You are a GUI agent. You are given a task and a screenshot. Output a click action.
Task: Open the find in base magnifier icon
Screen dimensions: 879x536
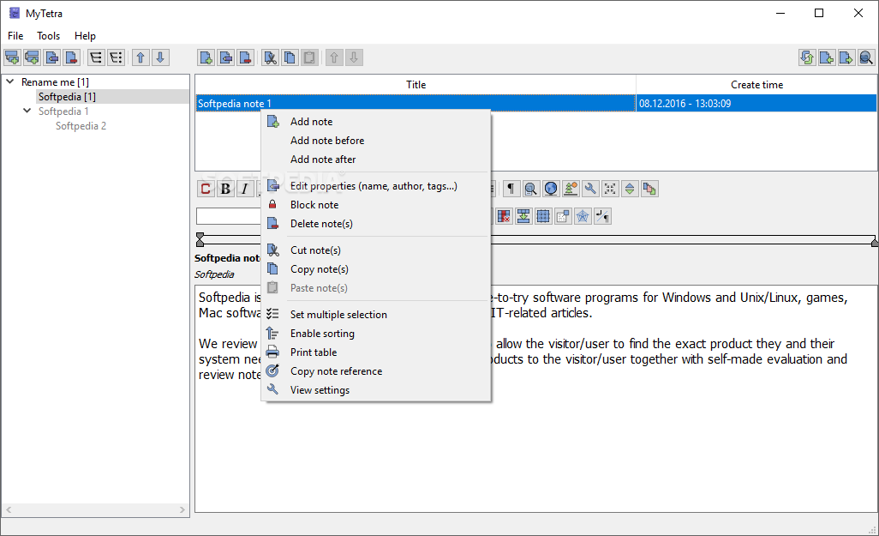tap(866, 57)
